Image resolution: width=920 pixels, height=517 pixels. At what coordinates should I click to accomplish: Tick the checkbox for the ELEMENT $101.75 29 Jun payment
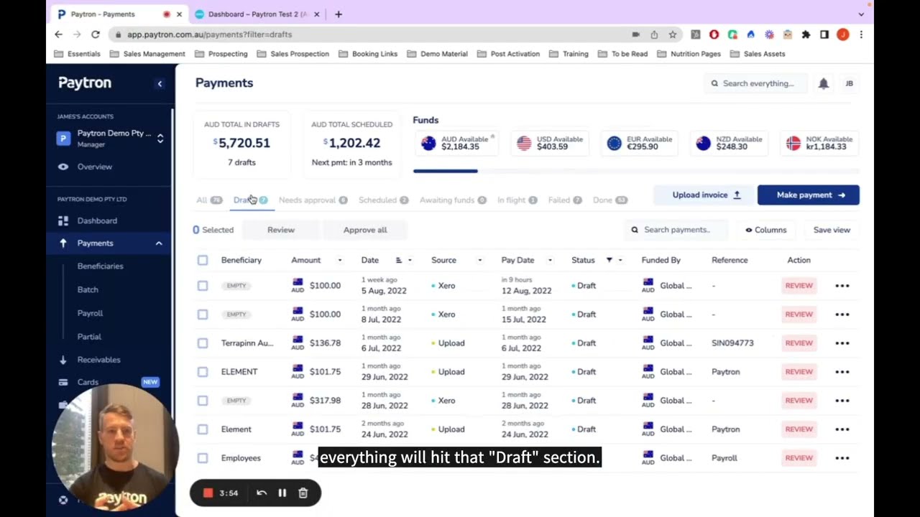[203, 372]
